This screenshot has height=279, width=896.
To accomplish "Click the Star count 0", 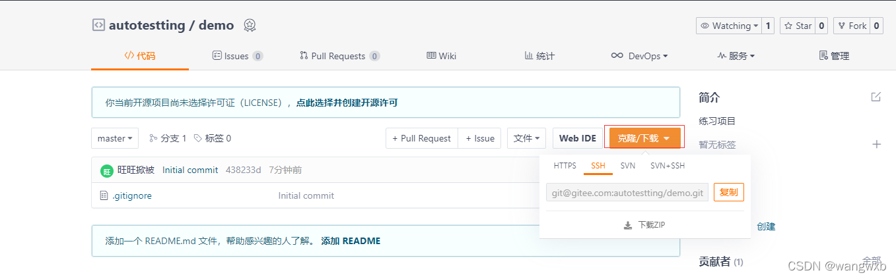I will click(x=821, y=26).
